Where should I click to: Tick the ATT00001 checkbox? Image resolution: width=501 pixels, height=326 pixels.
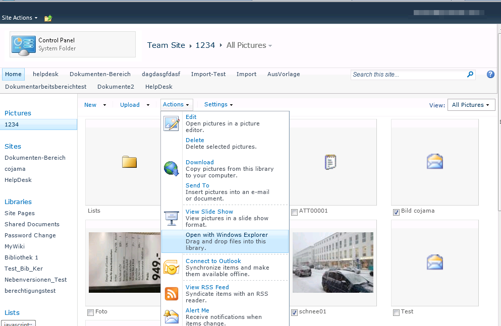[294, 212]
